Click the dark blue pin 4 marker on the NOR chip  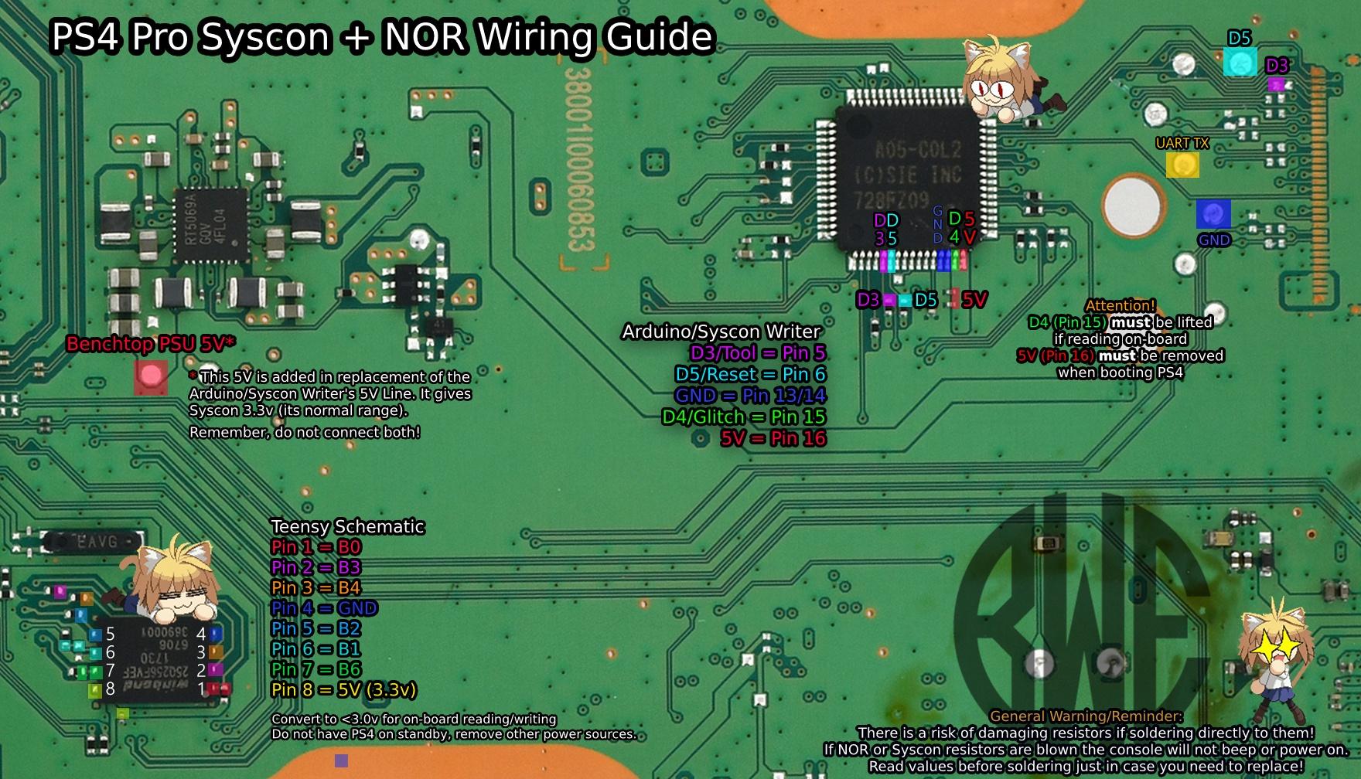pyautogui.click(x=216, y=635)
